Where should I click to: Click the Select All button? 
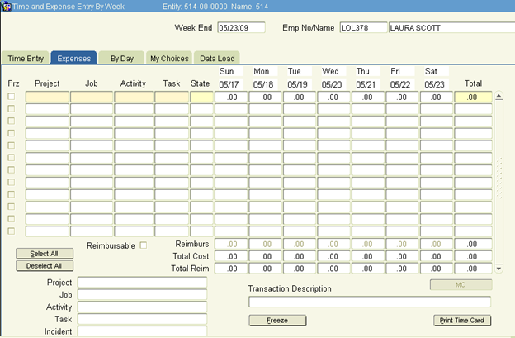pos(45,254)
